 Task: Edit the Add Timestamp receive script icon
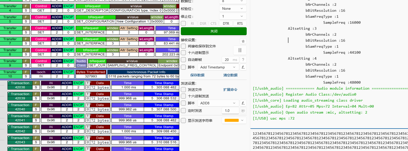pos(243,67)
